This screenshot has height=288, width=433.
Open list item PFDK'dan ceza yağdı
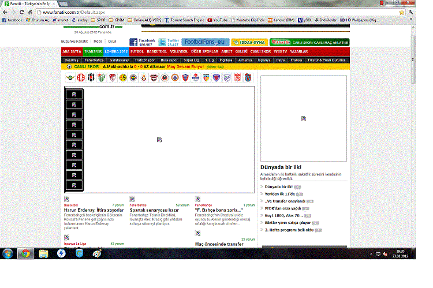283,208
